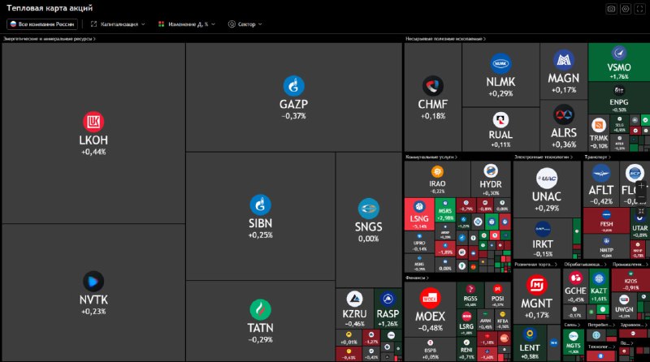Select the red LSNG tile
This screenshot has width=650, height=362.
click(x=419, y=214)
